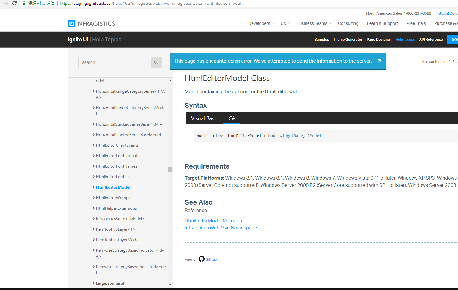The width and height of the screenshot is (458, 290).
Task: Open the HtmlEditorModel Members link
Action: pyautogui.click(x=214, y=220)
